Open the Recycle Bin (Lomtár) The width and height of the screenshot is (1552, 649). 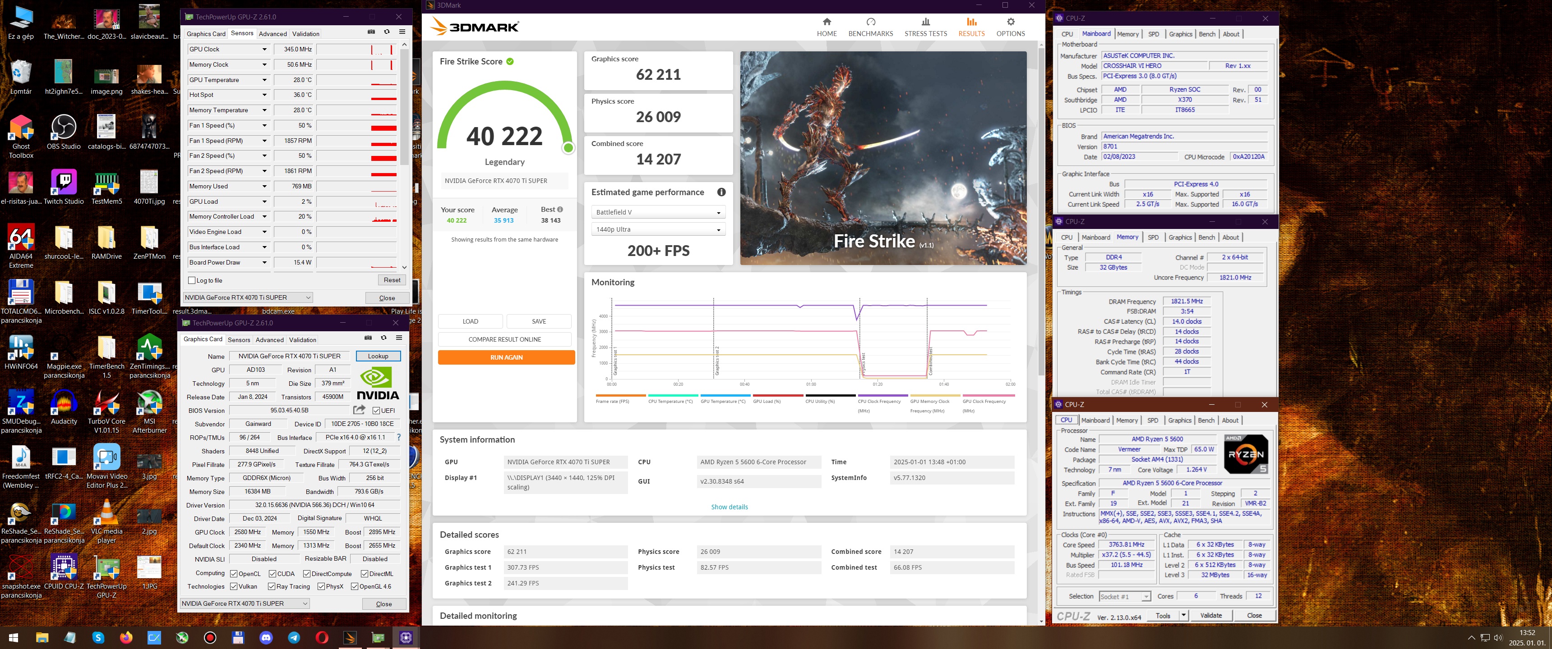click(21, 77)
